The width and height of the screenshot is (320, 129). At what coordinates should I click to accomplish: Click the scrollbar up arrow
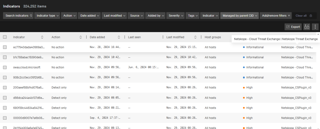click(317, 34)
